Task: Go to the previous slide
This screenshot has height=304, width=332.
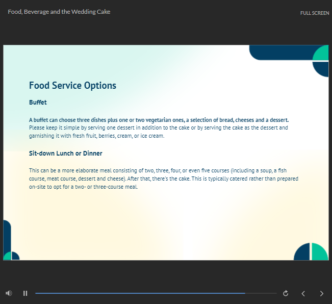Action: point(303,293)
